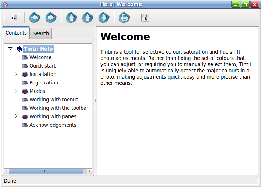
Task: Switch to the Contents tab
Action: [x=16, y=33]
